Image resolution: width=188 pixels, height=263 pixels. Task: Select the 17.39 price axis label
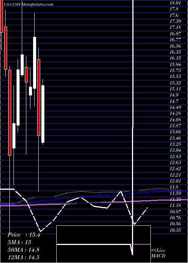tap(175, 21)
